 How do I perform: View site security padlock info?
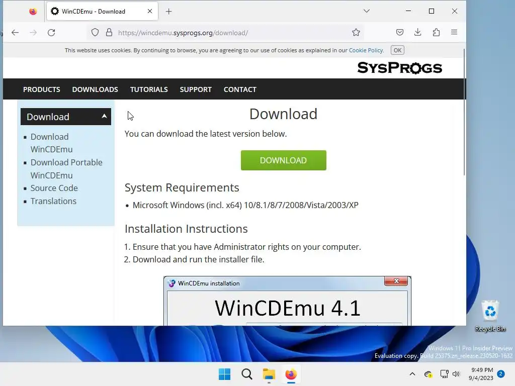(109, 33)
